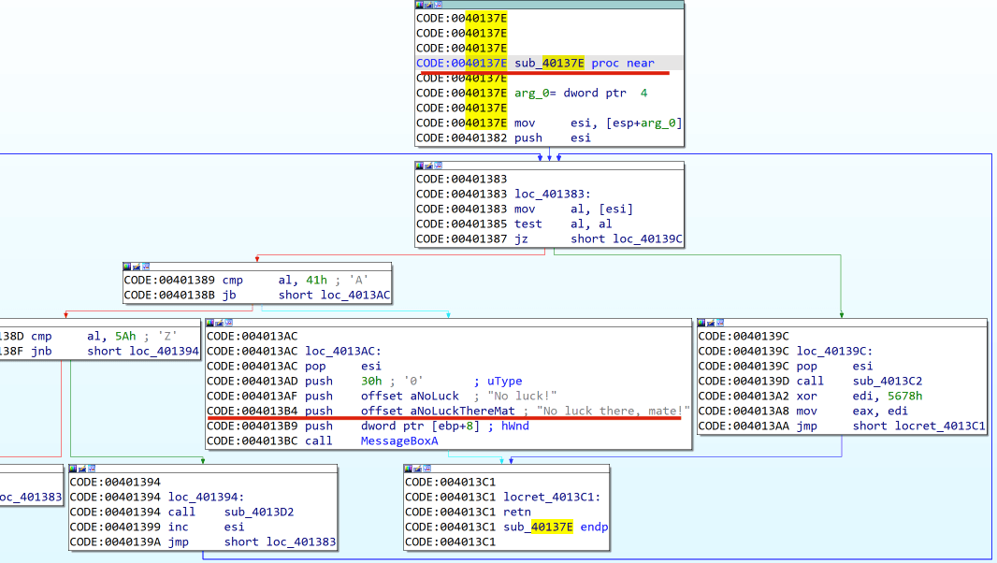The height and width of the screenshot is (563, 997).
Task: Click the group icon on loc_40139C node
Action: click(720, 323)
